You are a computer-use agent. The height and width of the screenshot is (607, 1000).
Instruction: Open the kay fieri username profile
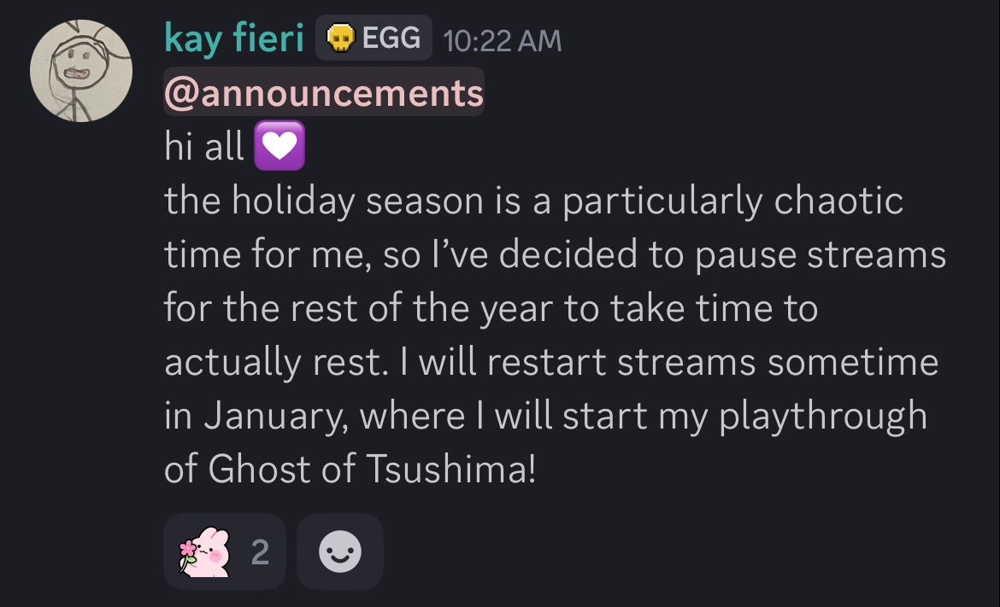[x=234, y=39]
